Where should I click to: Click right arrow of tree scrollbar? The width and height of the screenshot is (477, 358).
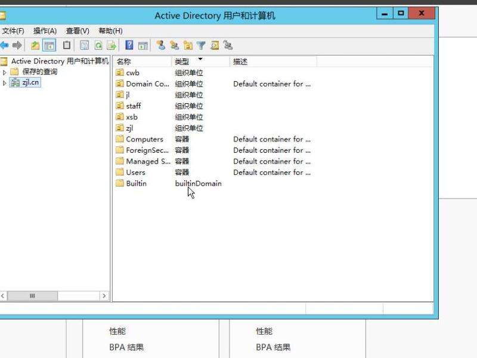[104, 295]
